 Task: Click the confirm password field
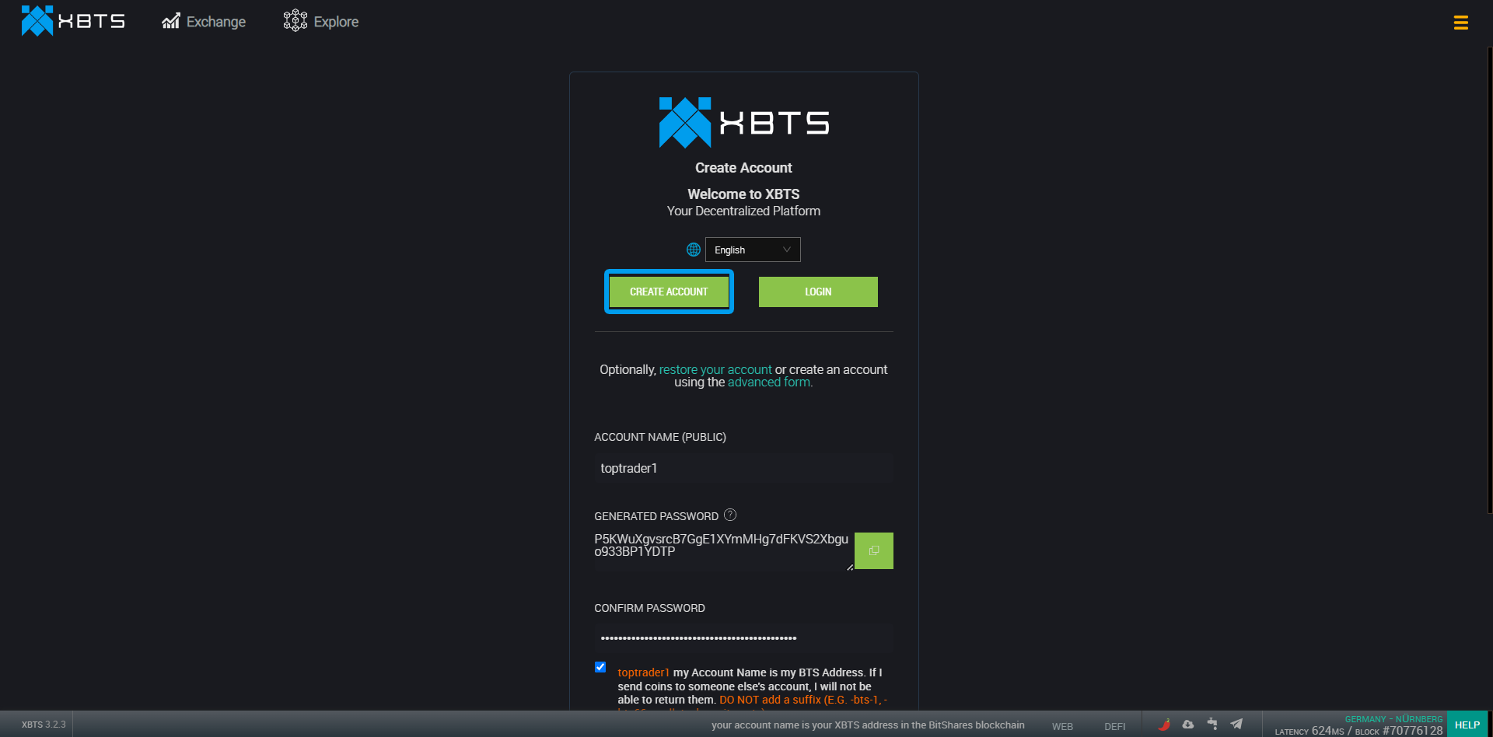click(x=743, y=638)
